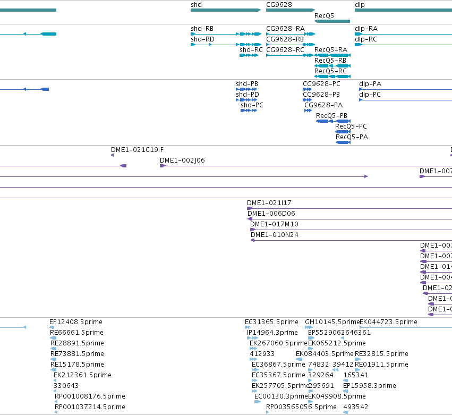
Task: Click the DME1-010N24 clone
Action: pos(351,241)
